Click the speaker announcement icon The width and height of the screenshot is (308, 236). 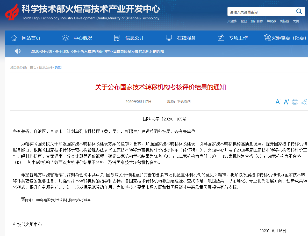click(x=18, y=51)
